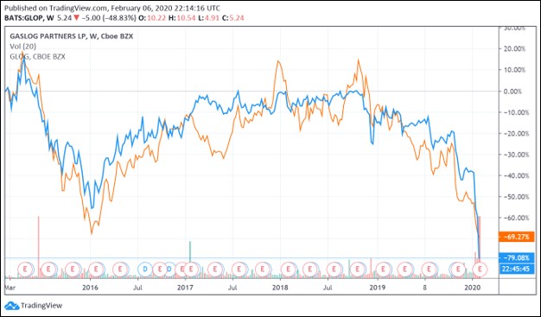Image resolution: width=541 pixels, height=317 pixels.
Task: Click the 2018 label on time axis
Action: tap(280, 288)
